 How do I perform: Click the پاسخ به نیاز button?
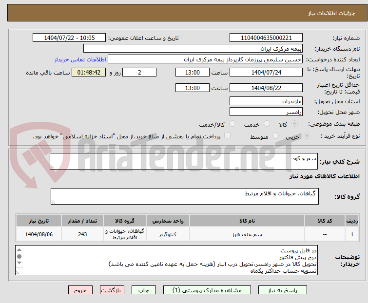[x=283, y=290]
